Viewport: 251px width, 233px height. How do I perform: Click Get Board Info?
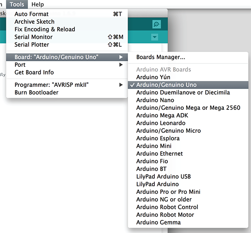click(67, 72)
